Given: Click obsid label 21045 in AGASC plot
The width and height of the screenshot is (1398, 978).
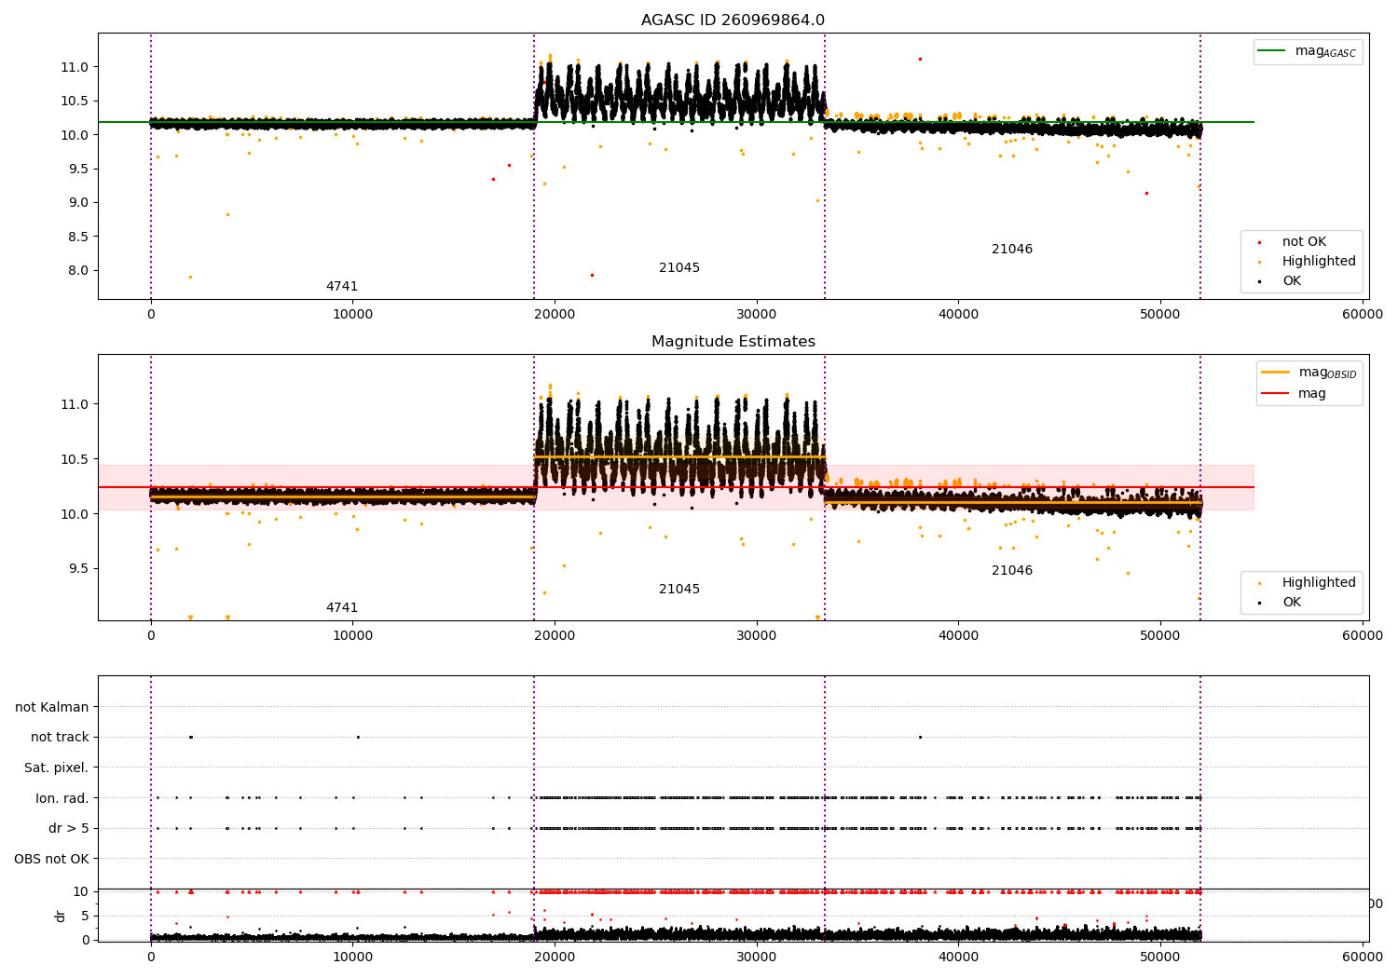Looking at the screenshot, I should click(679, 268).
